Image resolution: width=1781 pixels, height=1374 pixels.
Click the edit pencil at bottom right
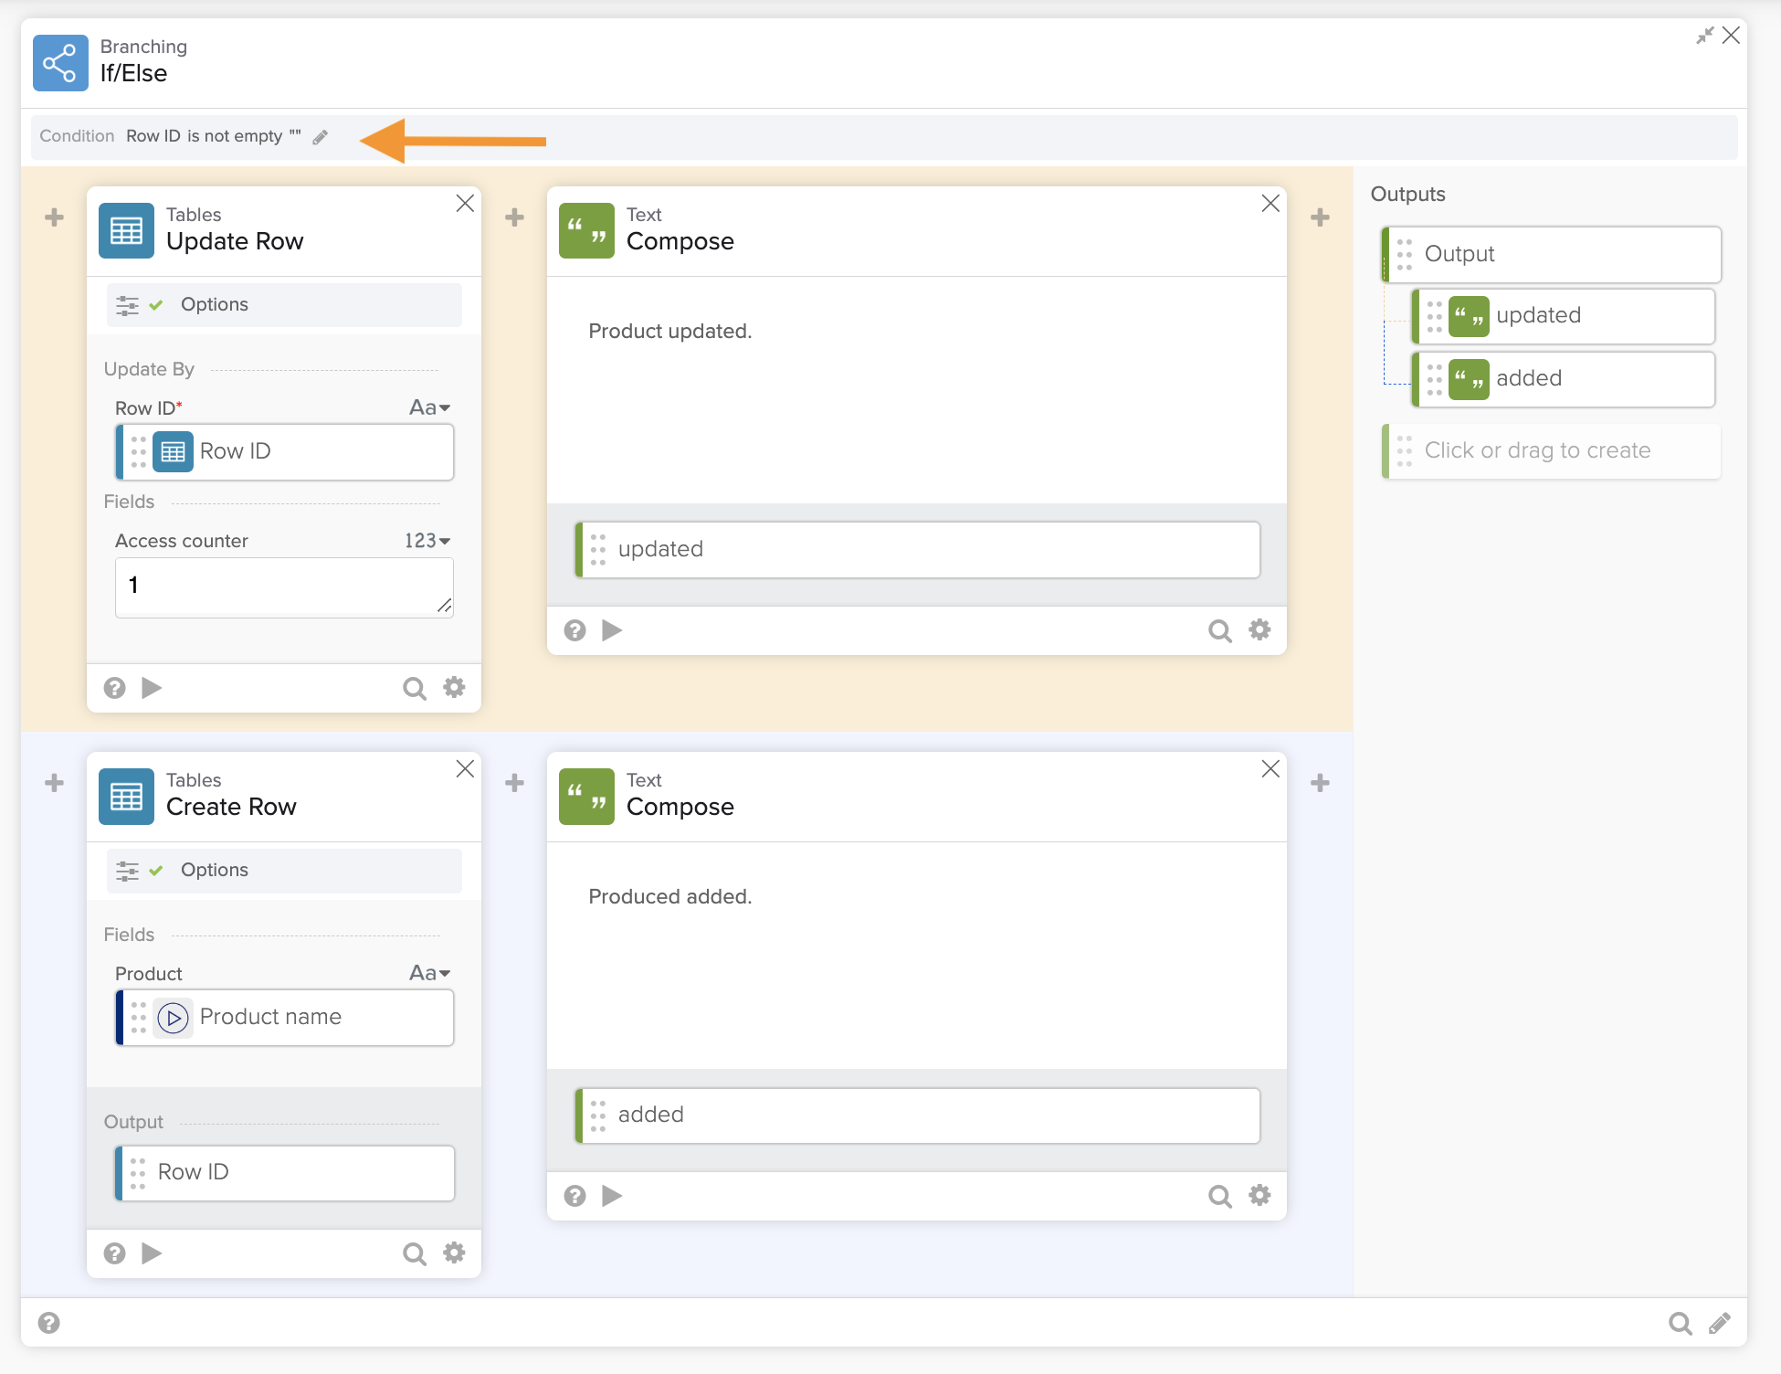(x=1719, y=1323)
